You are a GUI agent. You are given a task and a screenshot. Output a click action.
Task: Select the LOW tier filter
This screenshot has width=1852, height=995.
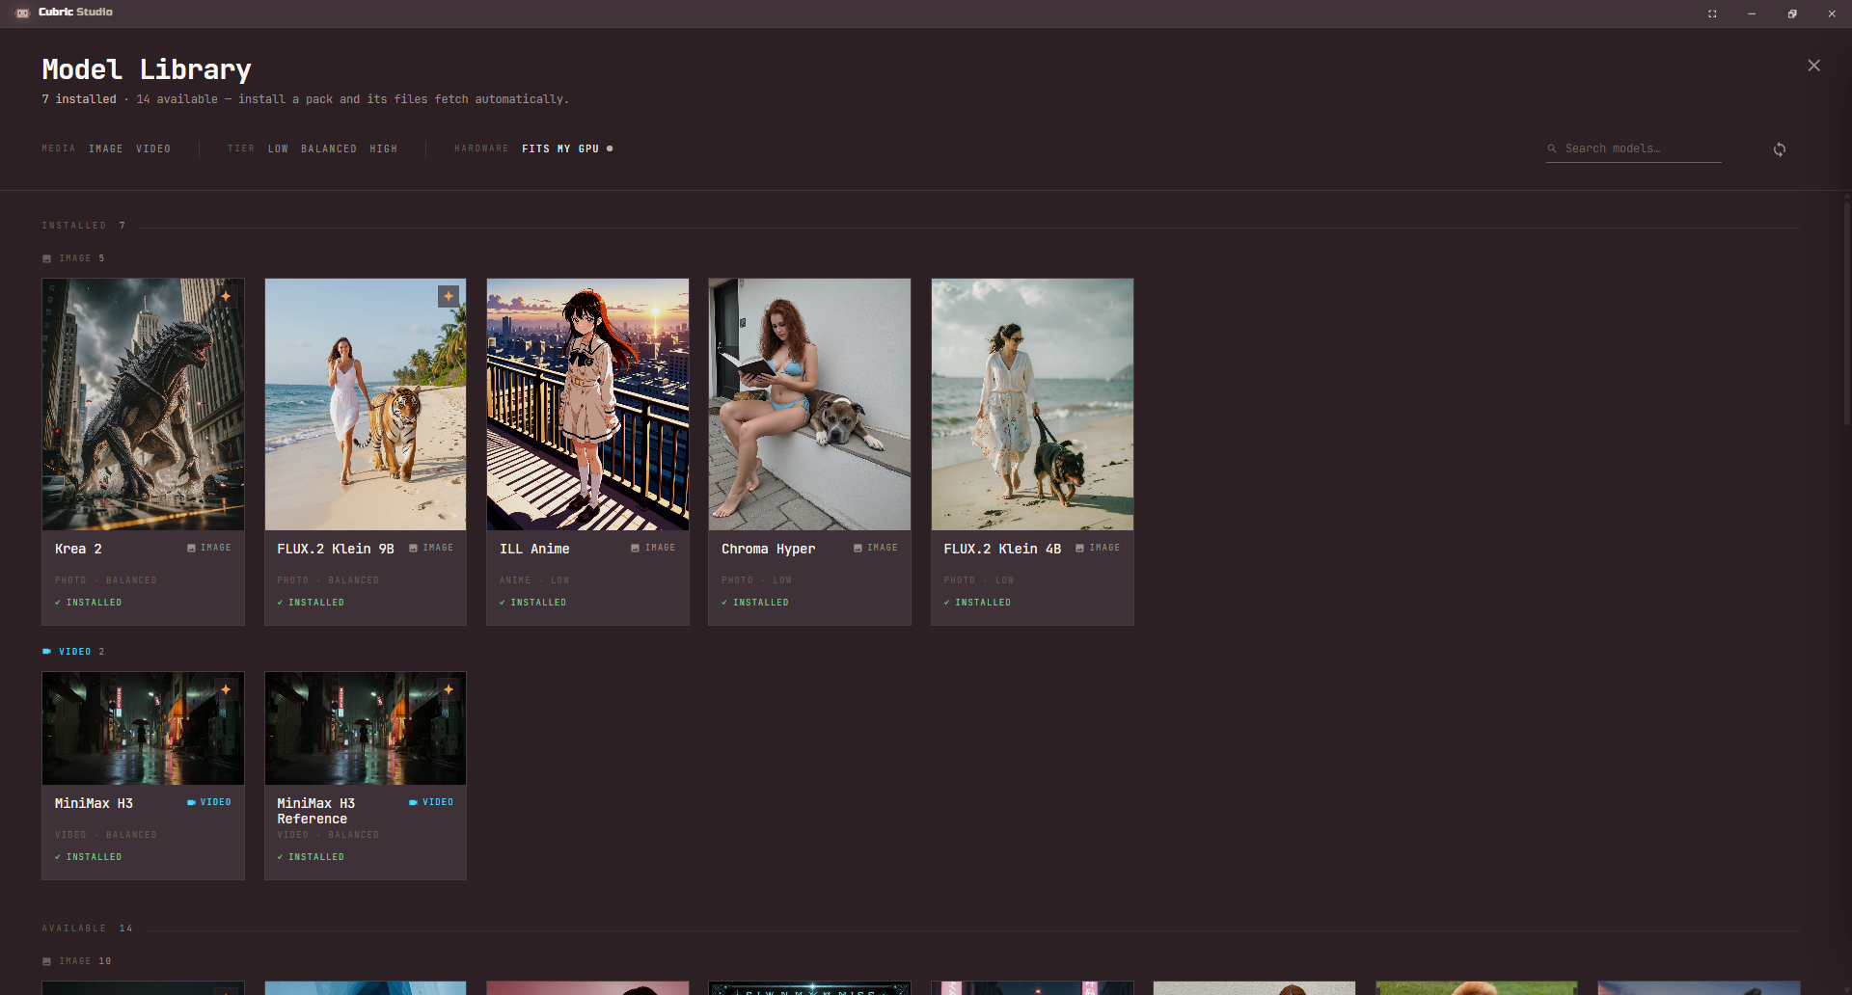click(x=278, y=148)
